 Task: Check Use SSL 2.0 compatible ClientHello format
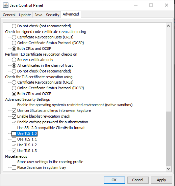pos(14,128)
